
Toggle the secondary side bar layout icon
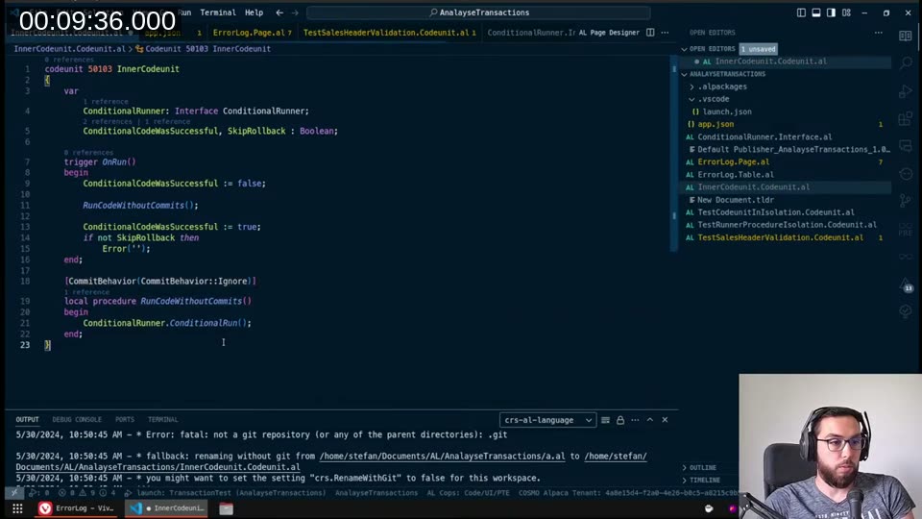pos(831,12)
